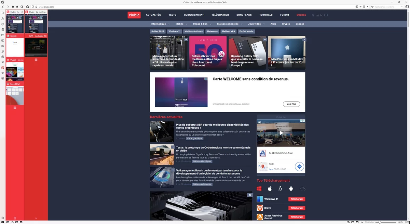The height and width of the screenshot is (224, 410).
Task: Open the GUIDES D'ACHAT menu
Action: (194, 15)
